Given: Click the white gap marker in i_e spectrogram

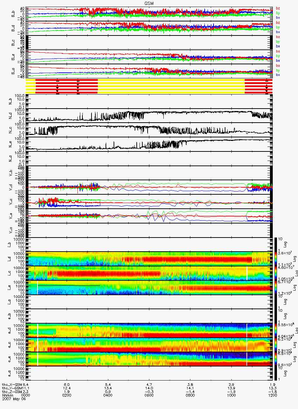Looking at the screenshot, I should pos(38,288).
